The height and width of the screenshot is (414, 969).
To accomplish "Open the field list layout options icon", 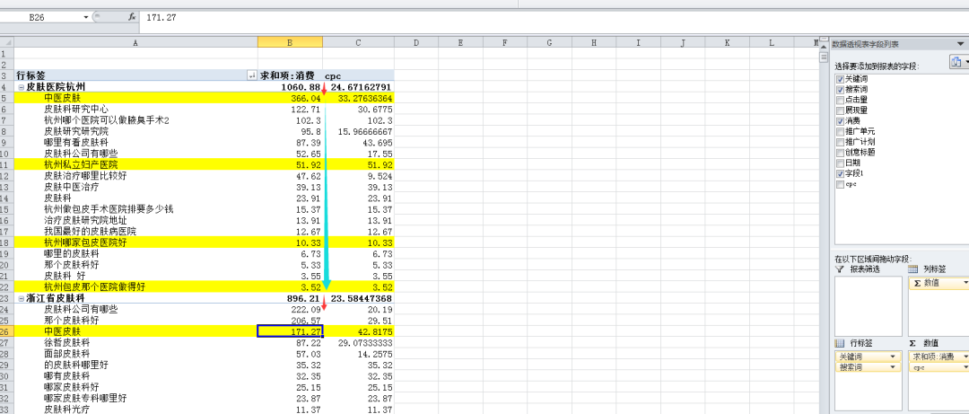I will click(x=957, y=62).
